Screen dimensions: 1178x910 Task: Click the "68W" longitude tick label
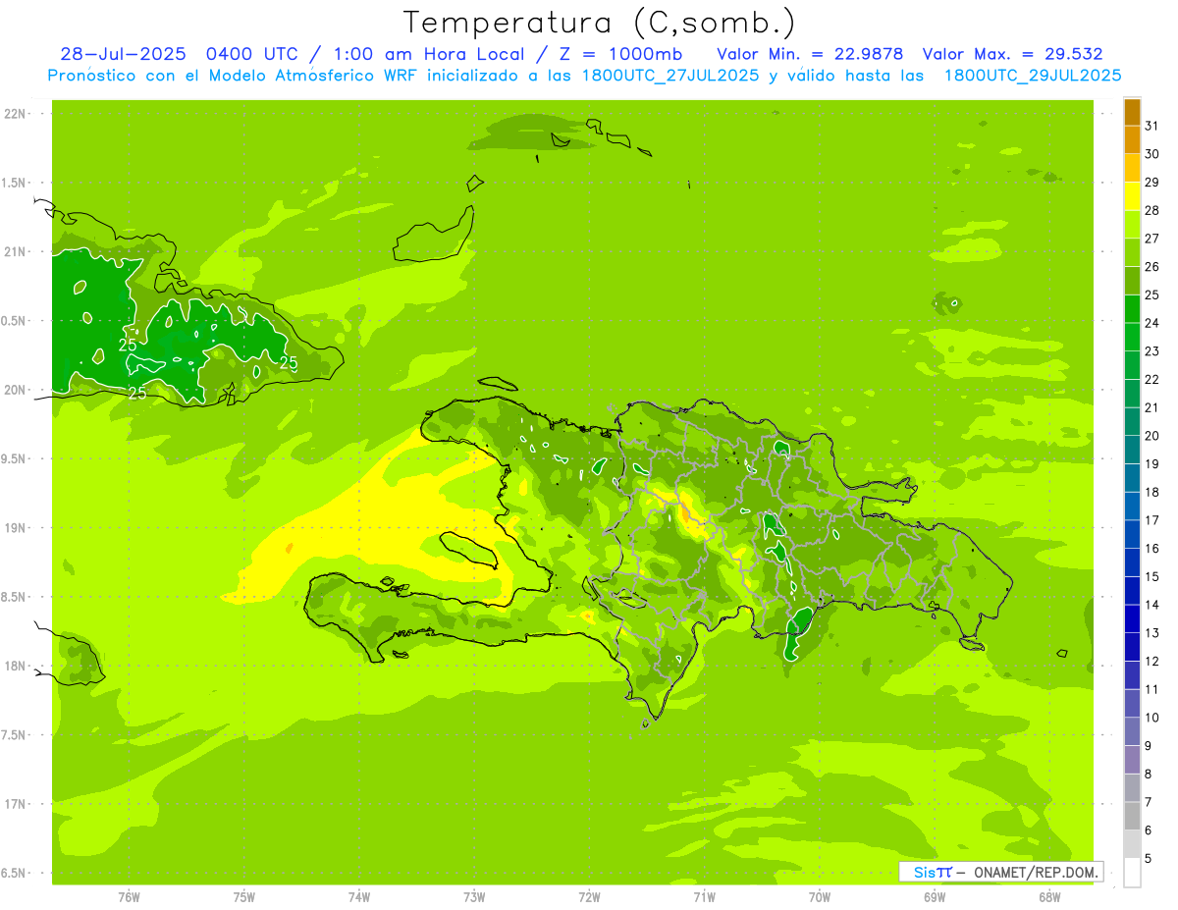(1049, 897)
